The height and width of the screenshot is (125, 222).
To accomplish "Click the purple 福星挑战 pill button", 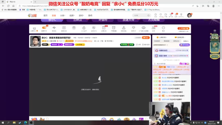I will (x=57, y=44).
